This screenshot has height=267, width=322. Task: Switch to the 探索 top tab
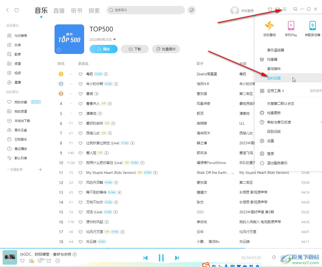[94, 11]
